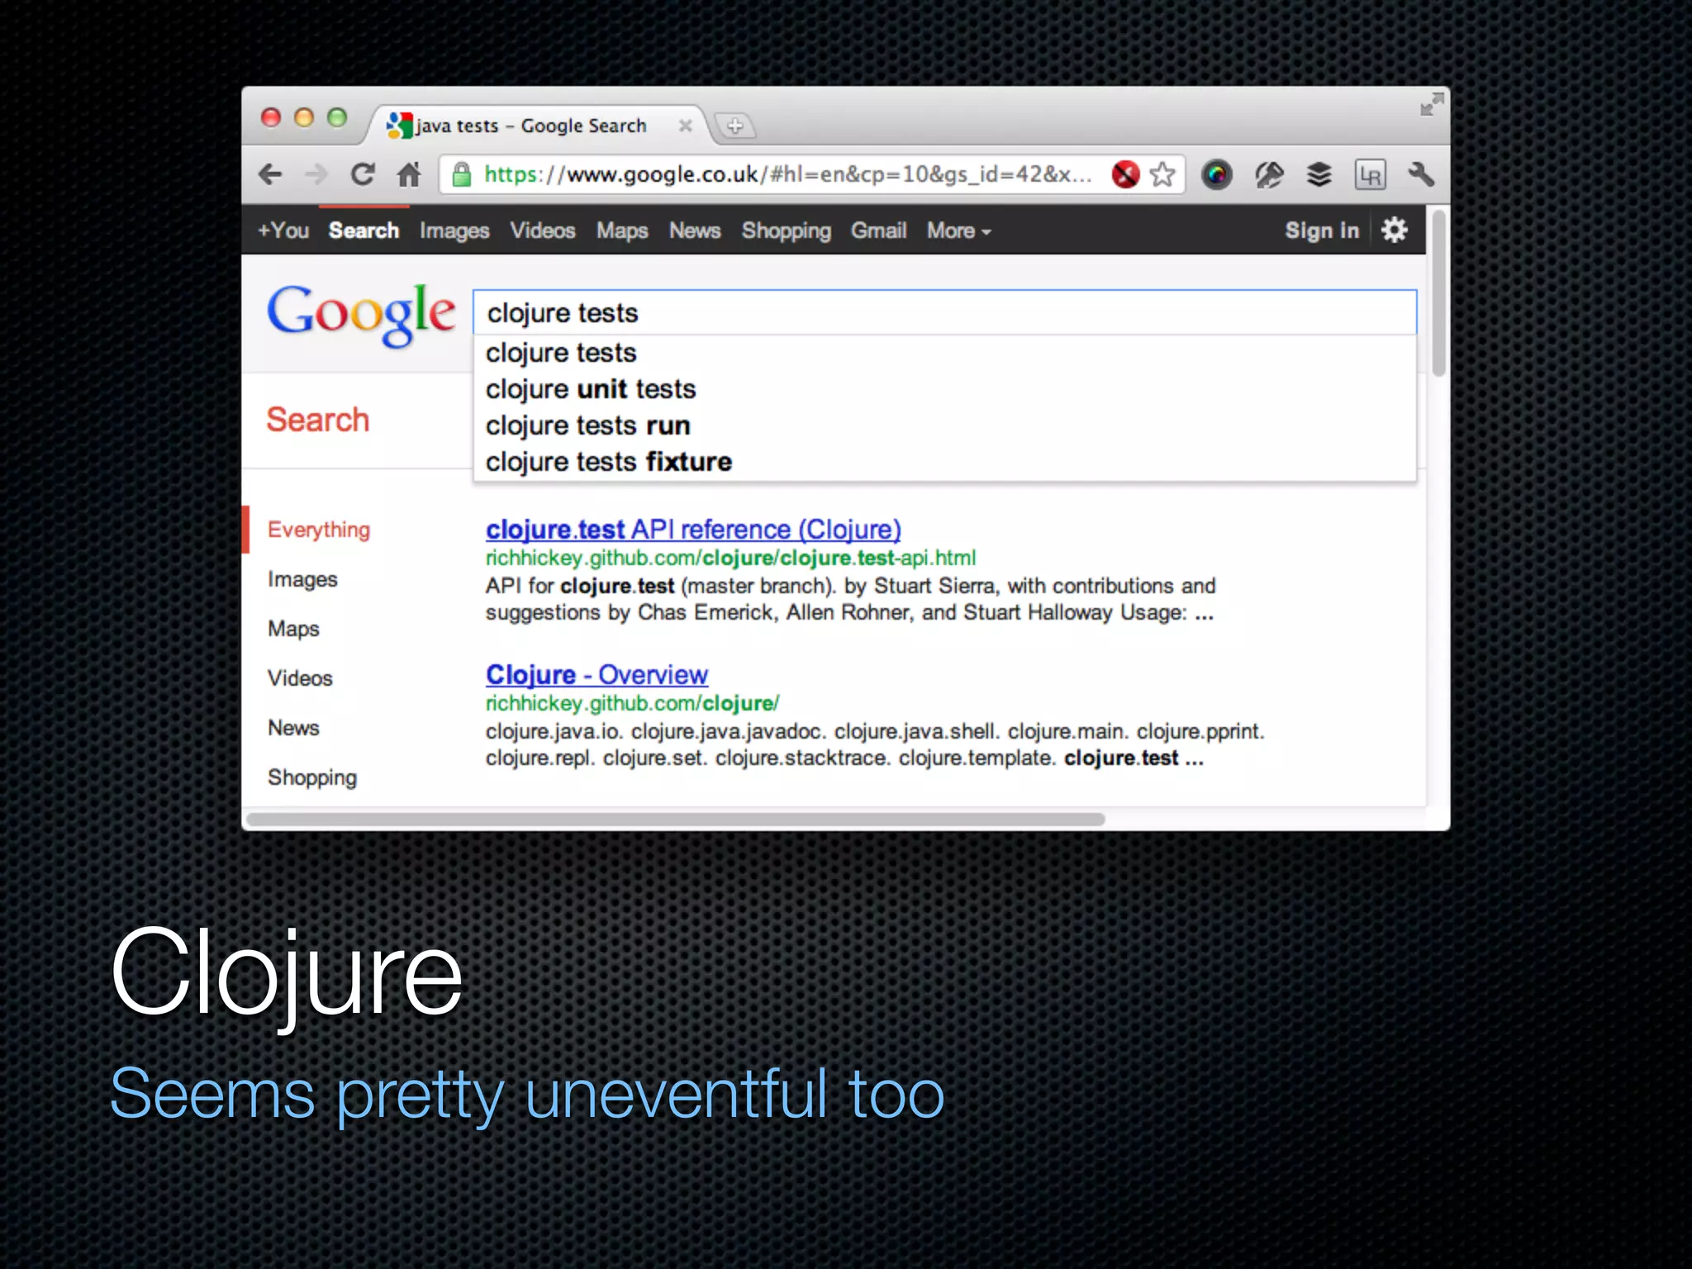This screenshot has height=1269, width=1692.
Task: Click the Sign in button
Action: coord(1322,231)
